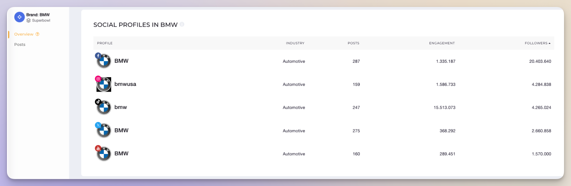This screenshot has width=571, height=186.
Task: Open the lowercase bmw TikTok profile name
Action: (121, 107)
